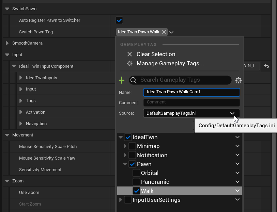The image size is (277, 212).
Task: Enable the Panoramic tag checkbox
Action: (x=136, y=182)
